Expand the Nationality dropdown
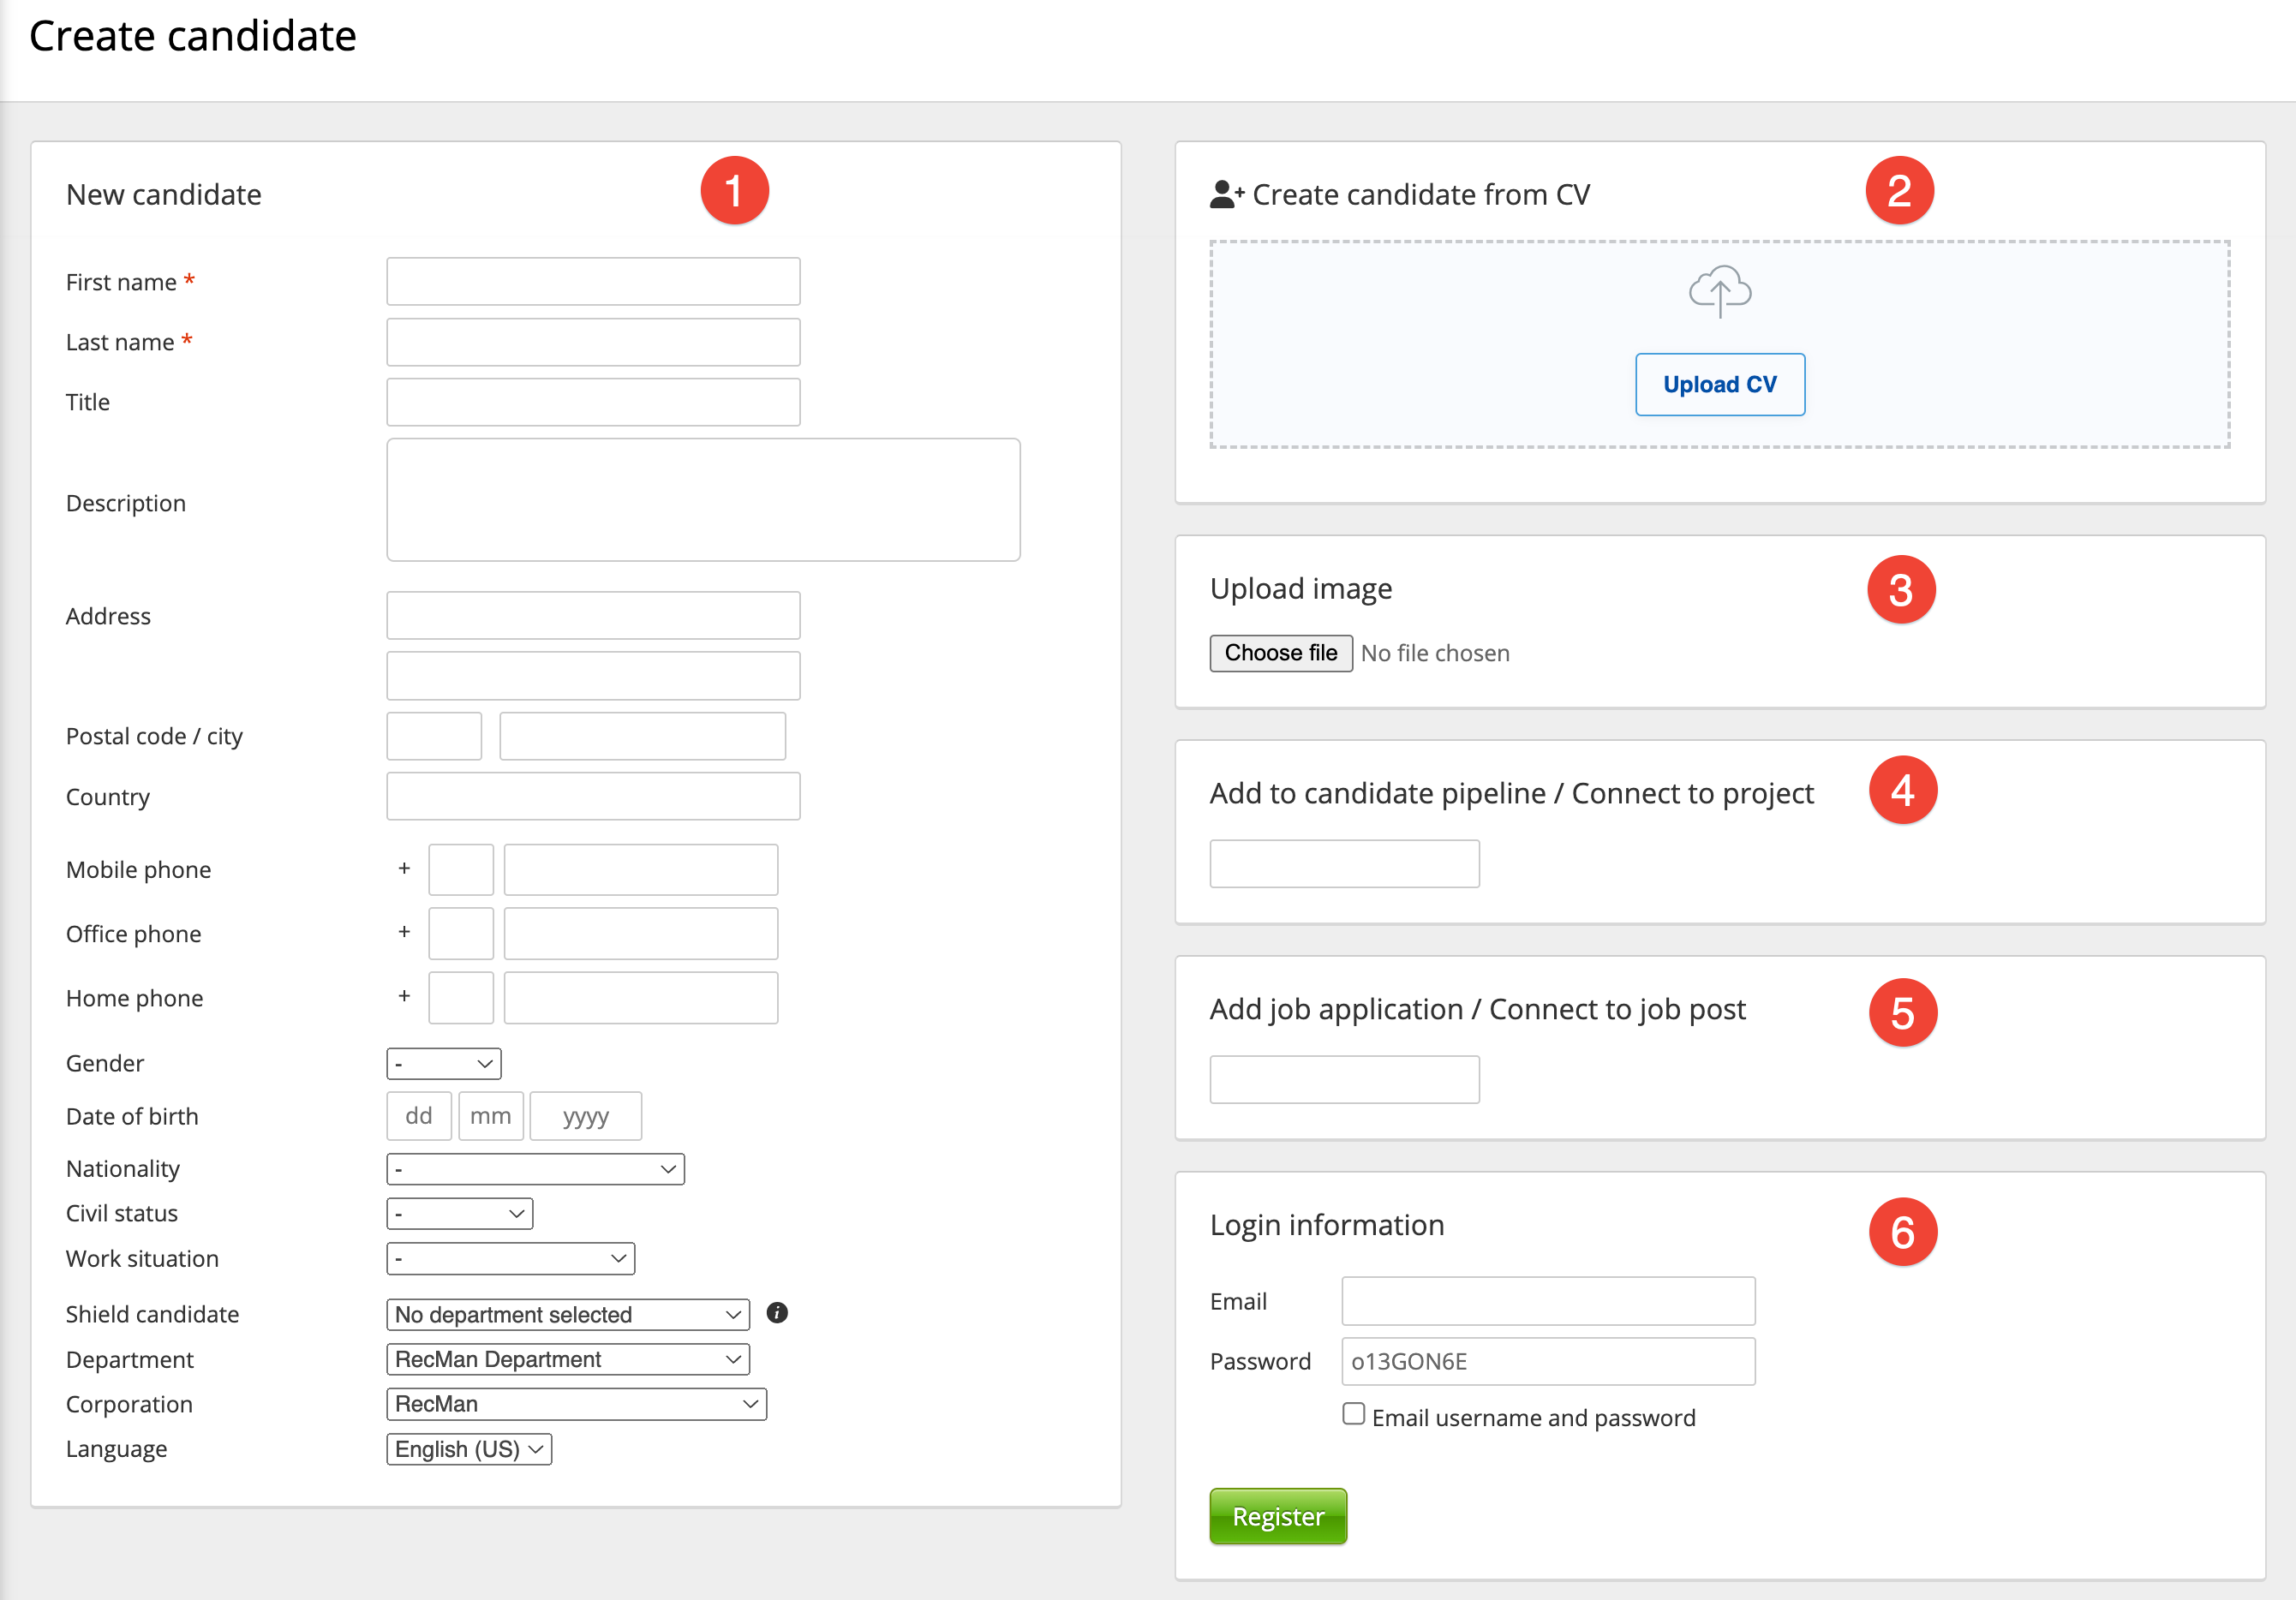Image resolution: width=2296 pixels, height=1600 pixels. tap(535, 1169)
